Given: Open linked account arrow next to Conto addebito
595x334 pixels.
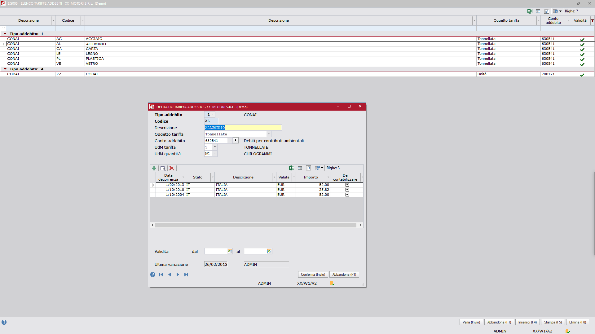Looking at the screenshot, I should (236, 141).
